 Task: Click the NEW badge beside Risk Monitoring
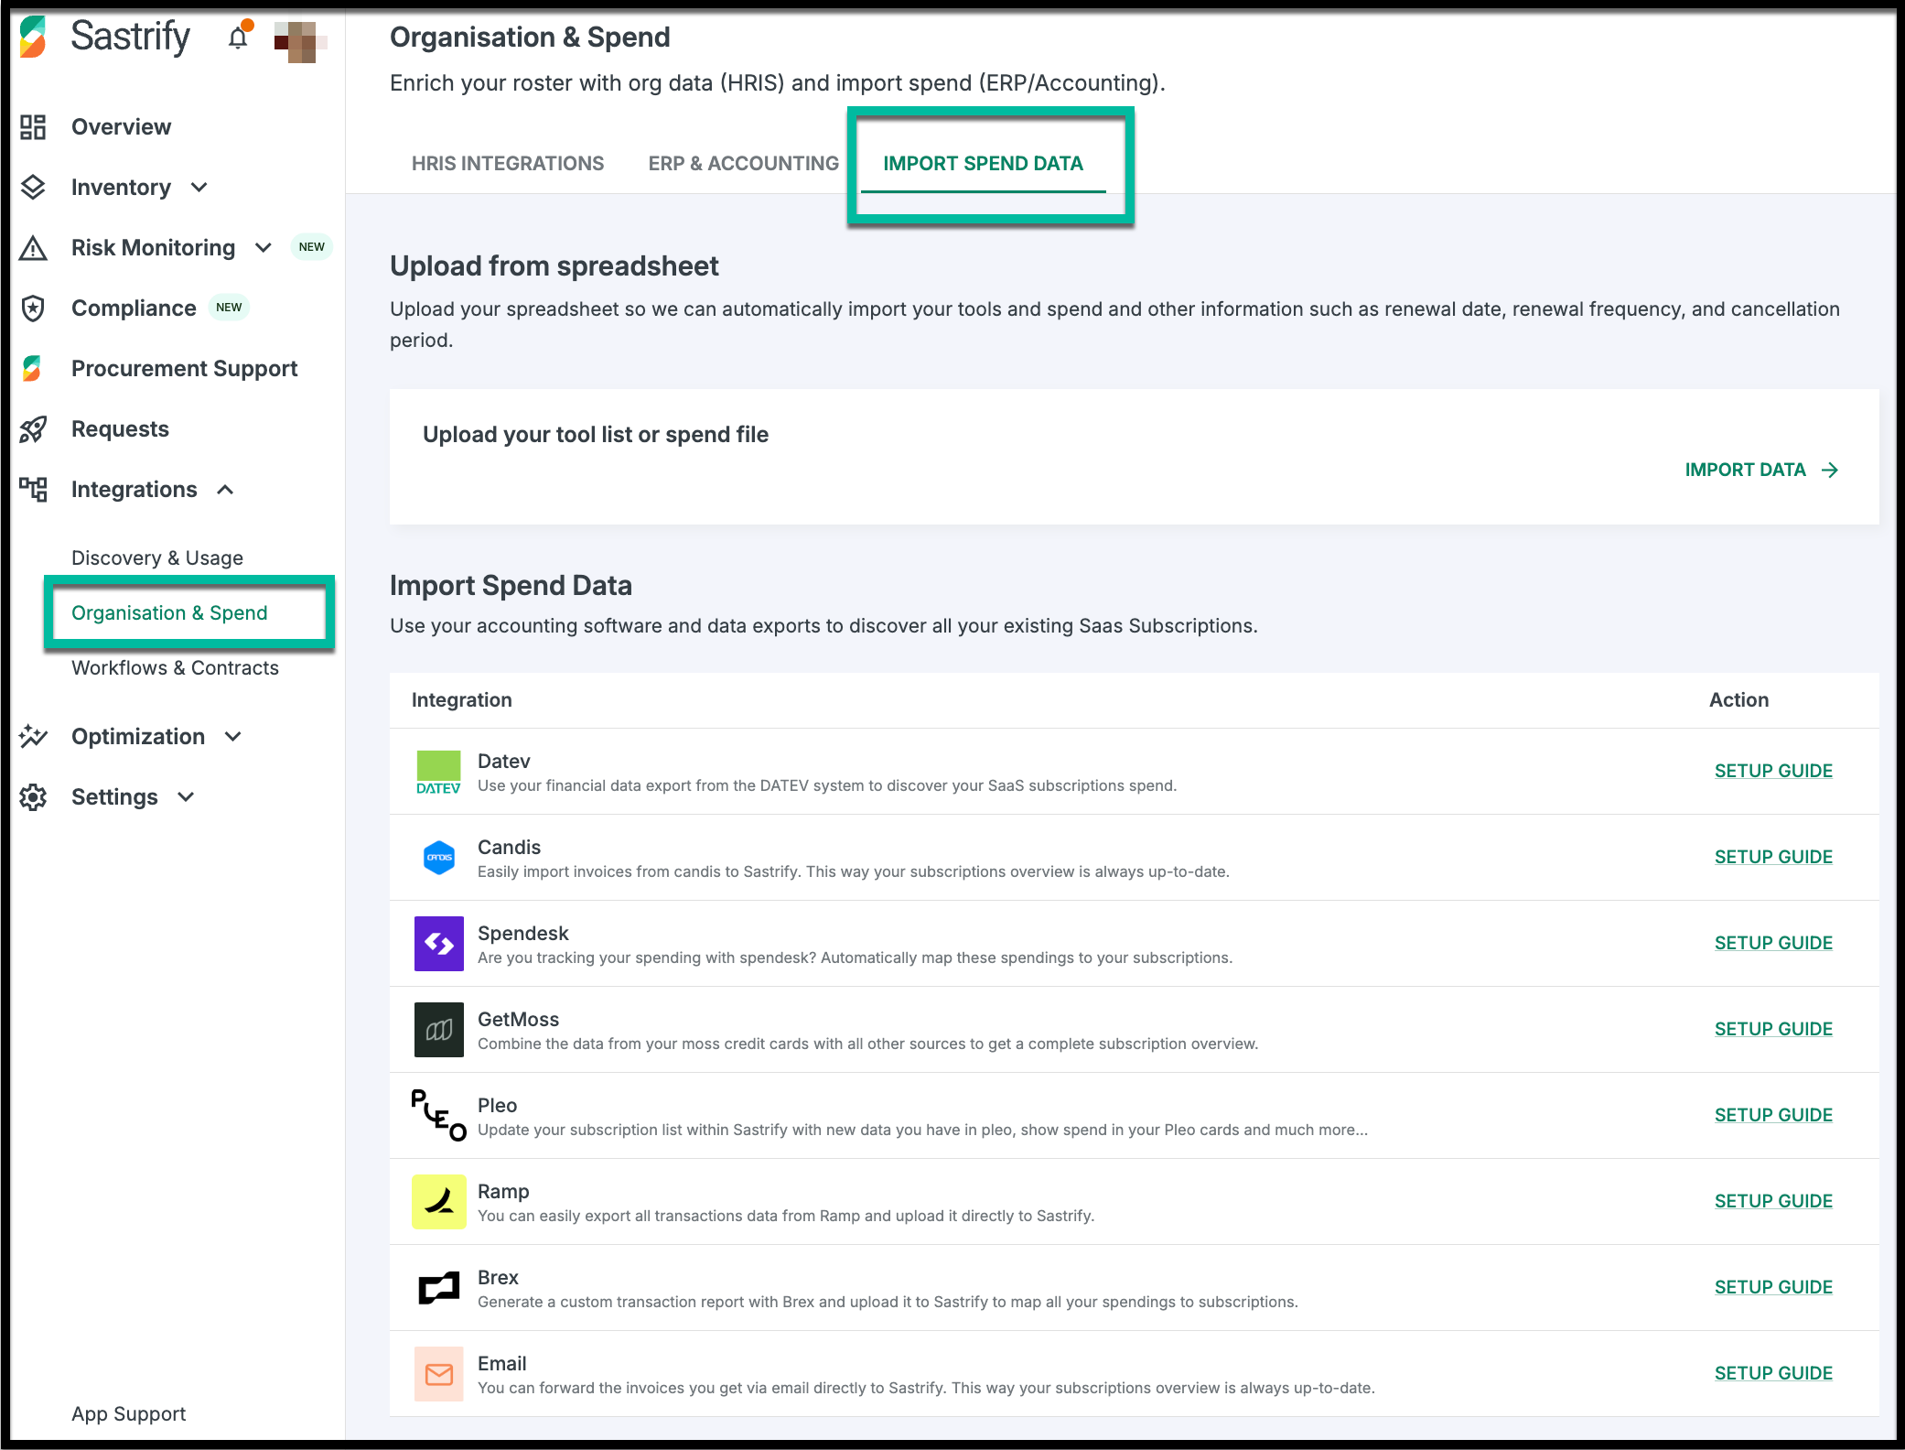coord(311,247)
